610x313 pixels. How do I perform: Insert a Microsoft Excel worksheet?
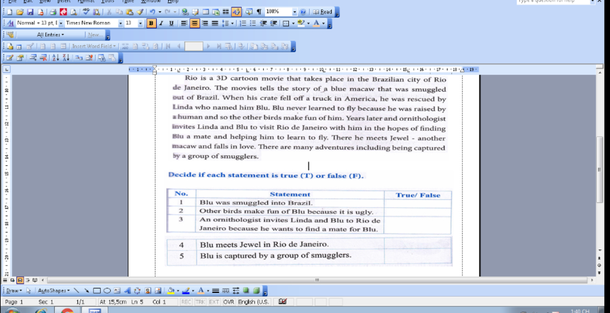point(216,12)
